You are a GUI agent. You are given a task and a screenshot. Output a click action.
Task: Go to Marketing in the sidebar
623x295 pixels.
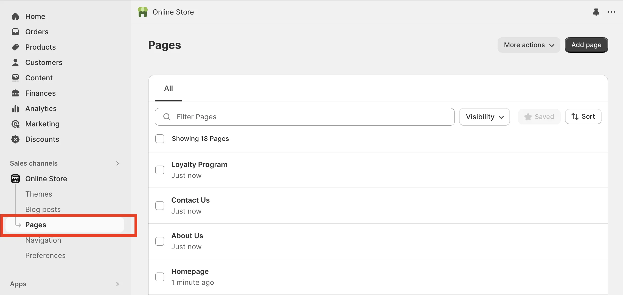(42, 124)
